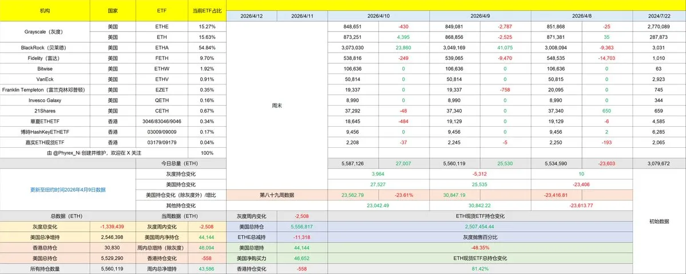Select the merged 周末 cell

[277, 106]
